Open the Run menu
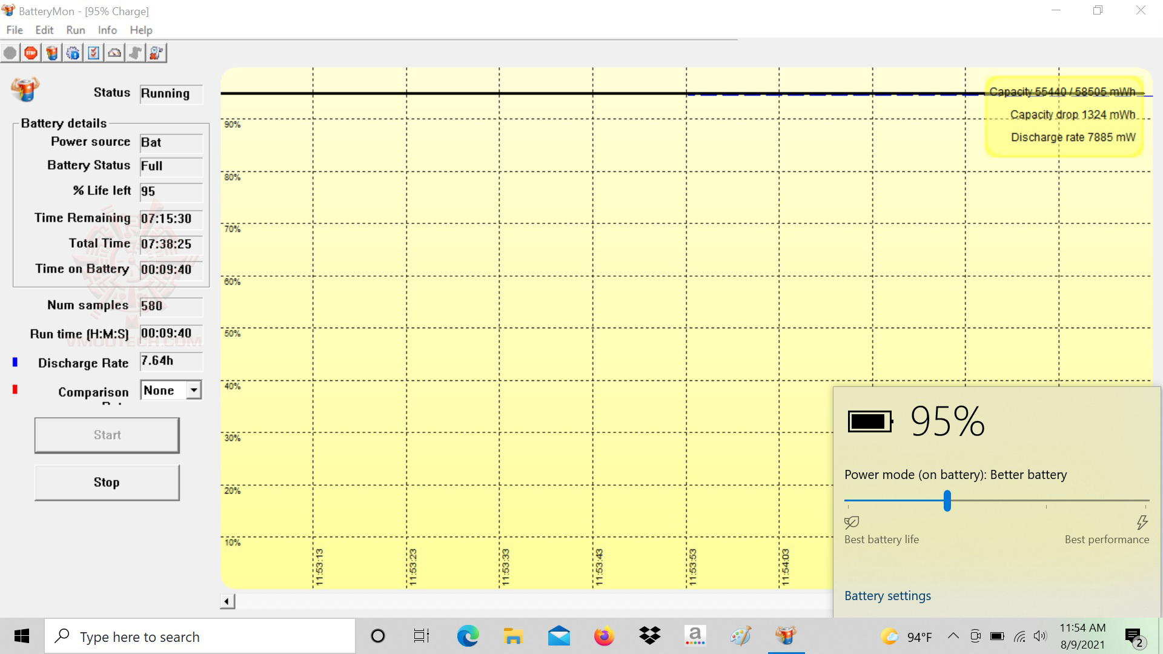1163x654 pixels. [75, 30]
